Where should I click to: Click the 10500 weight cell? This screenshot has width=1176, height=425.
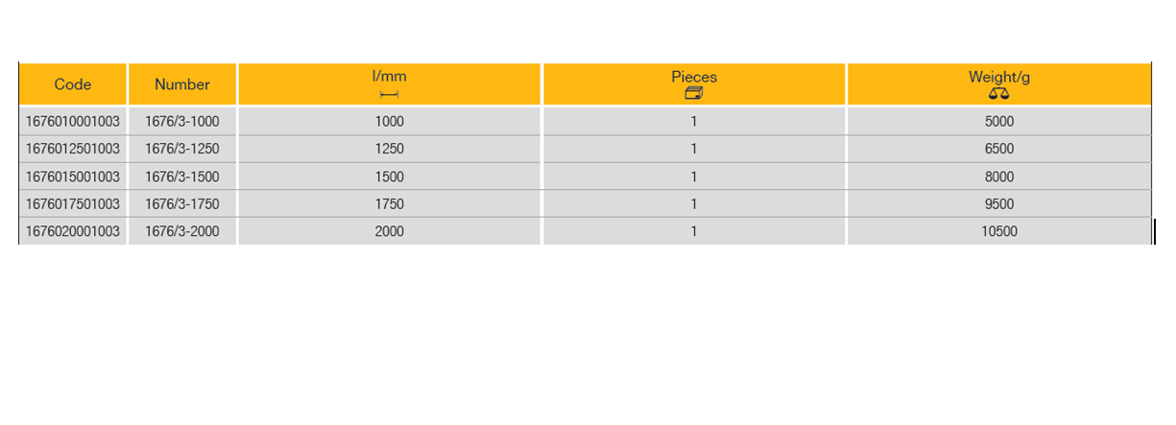pyautogui.click(x=998, y=231)
